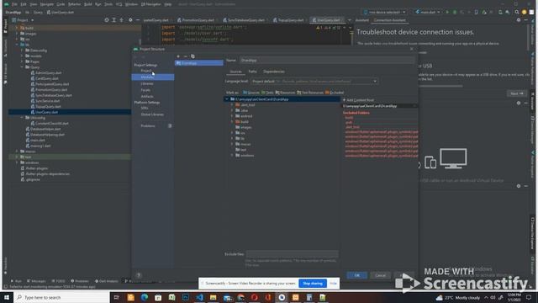Screen dimensions: 538x303
Task: Select Facets in Project Structure
Action: tap(145, 90)
